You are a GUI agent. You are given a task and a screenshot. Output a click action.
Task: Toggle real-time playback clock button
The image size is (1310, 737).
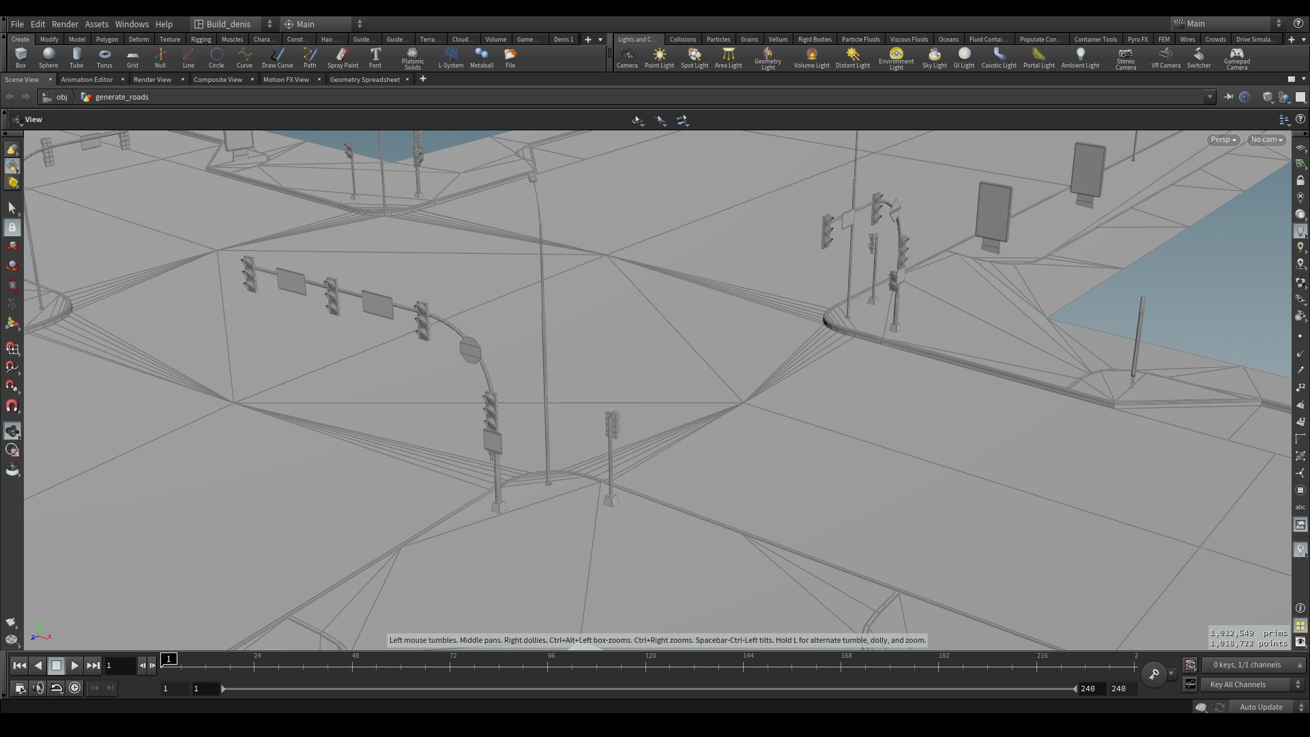pyautogui.click(x=75, y=688)
